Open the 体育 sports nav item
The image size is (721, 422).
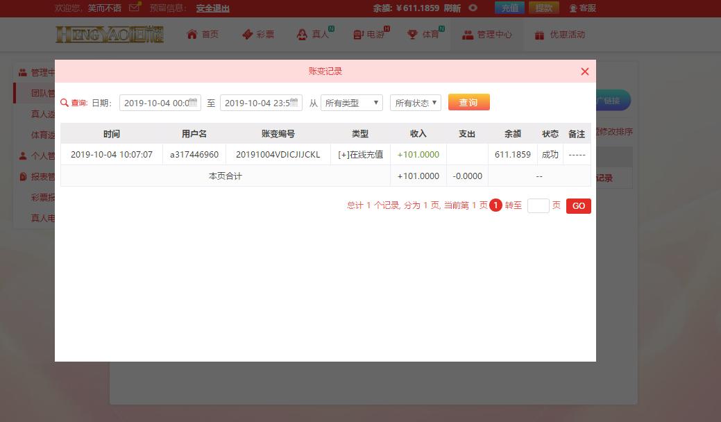425,35
